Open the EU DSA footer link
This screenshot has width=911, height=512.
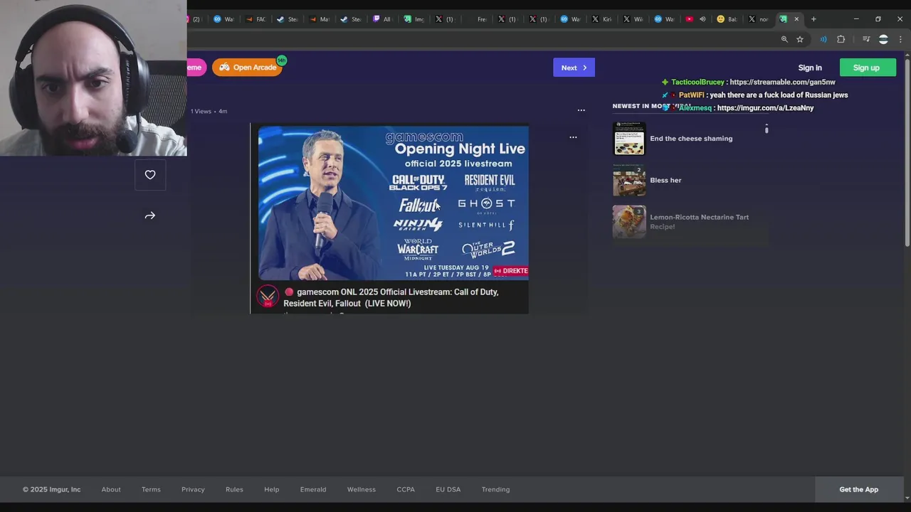coord(448,489)
